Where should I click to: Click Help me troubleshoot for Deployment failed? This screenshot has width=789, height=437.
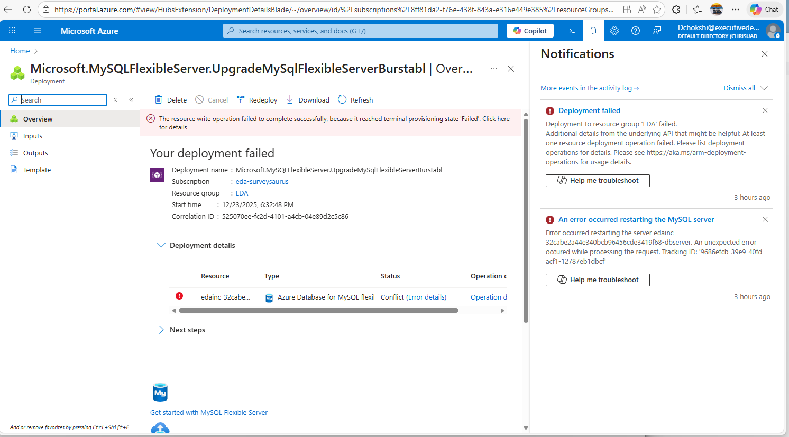click(x=598, y=181)
